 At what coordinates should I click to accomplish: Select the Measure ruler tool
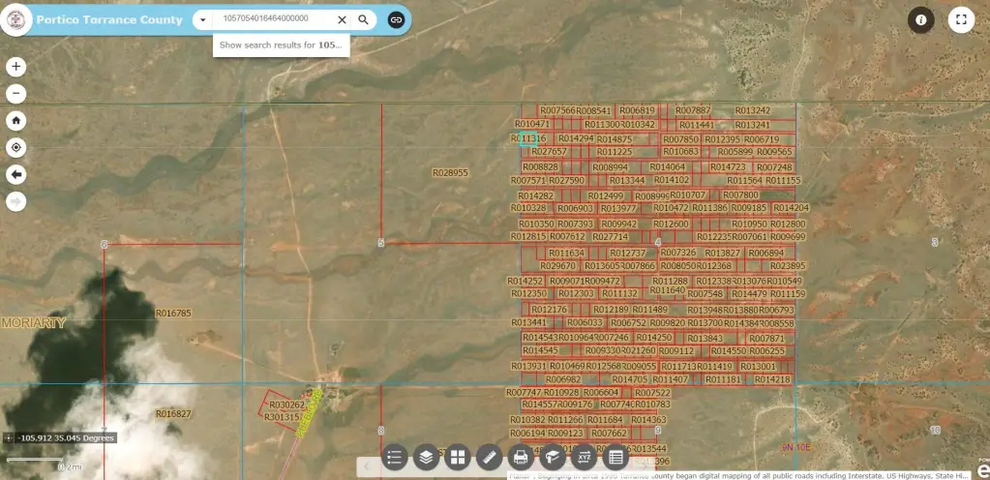pyautogui.click(x=490, y=457)
